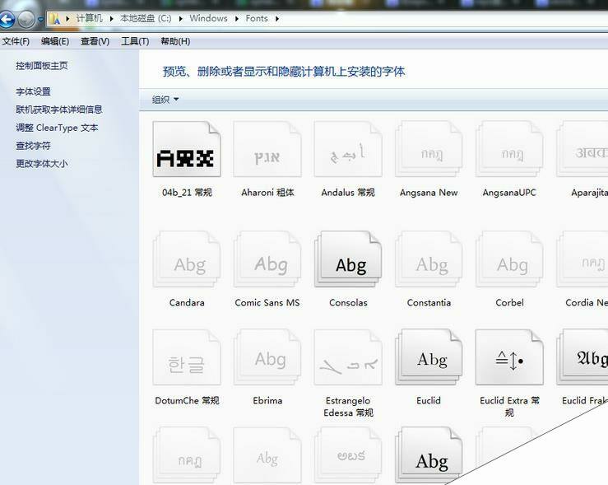The image size is (608, 485).
Task: Select the Estrangelo Edessa font icon
Action: point(348,358)
